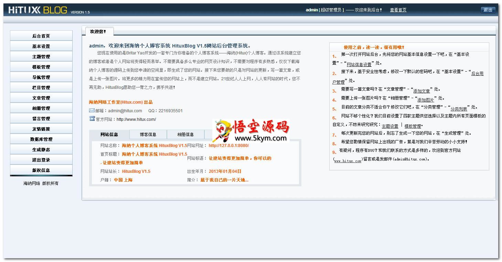Click the www.hitux.com link in tips
This screenshot has height=262, width=502.
348,161
